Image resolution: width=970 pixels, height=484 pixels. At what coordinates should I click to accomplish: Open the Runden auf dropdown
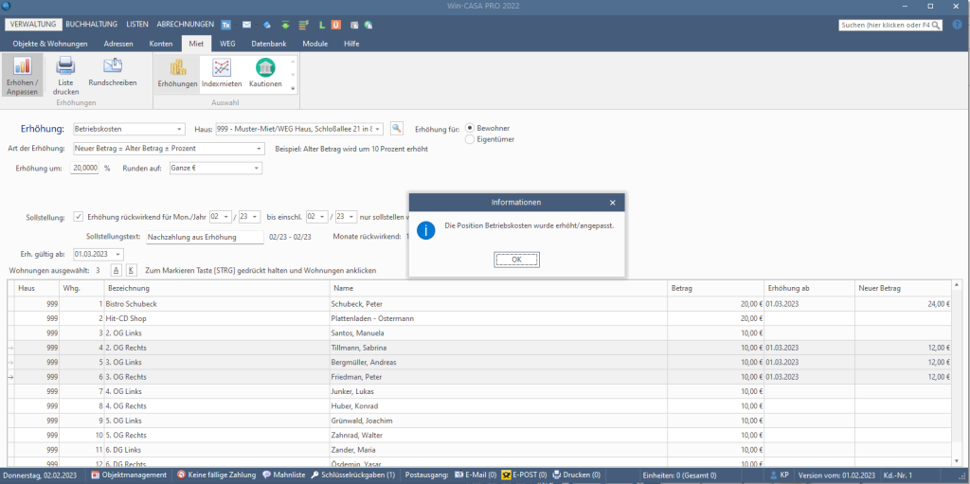(257, 169)
